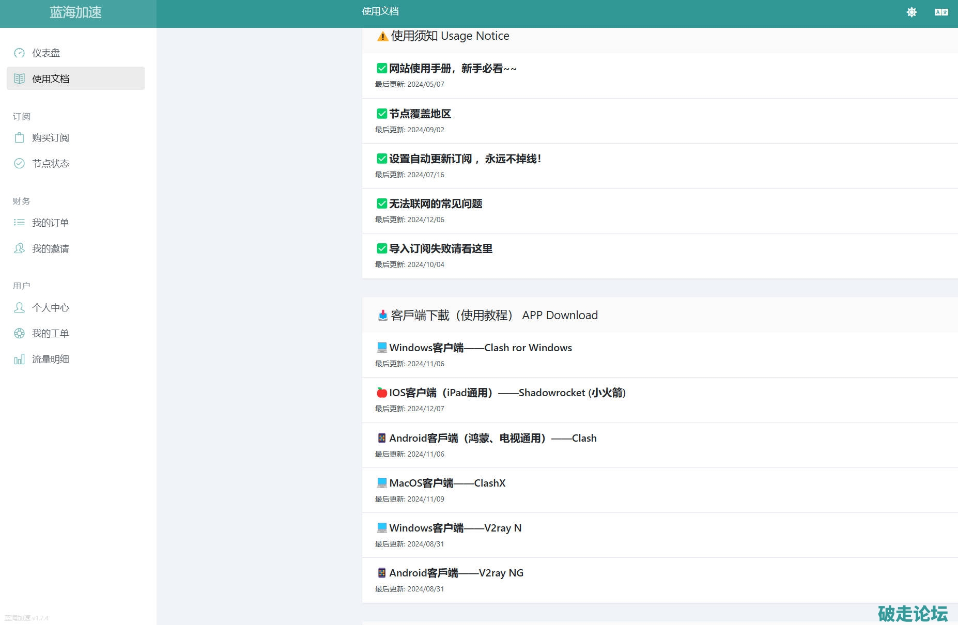The width and height of the screenshot is (958, 625).
Task: Click the user icon beside 我的邀请
Action: [x=19, y=248]
